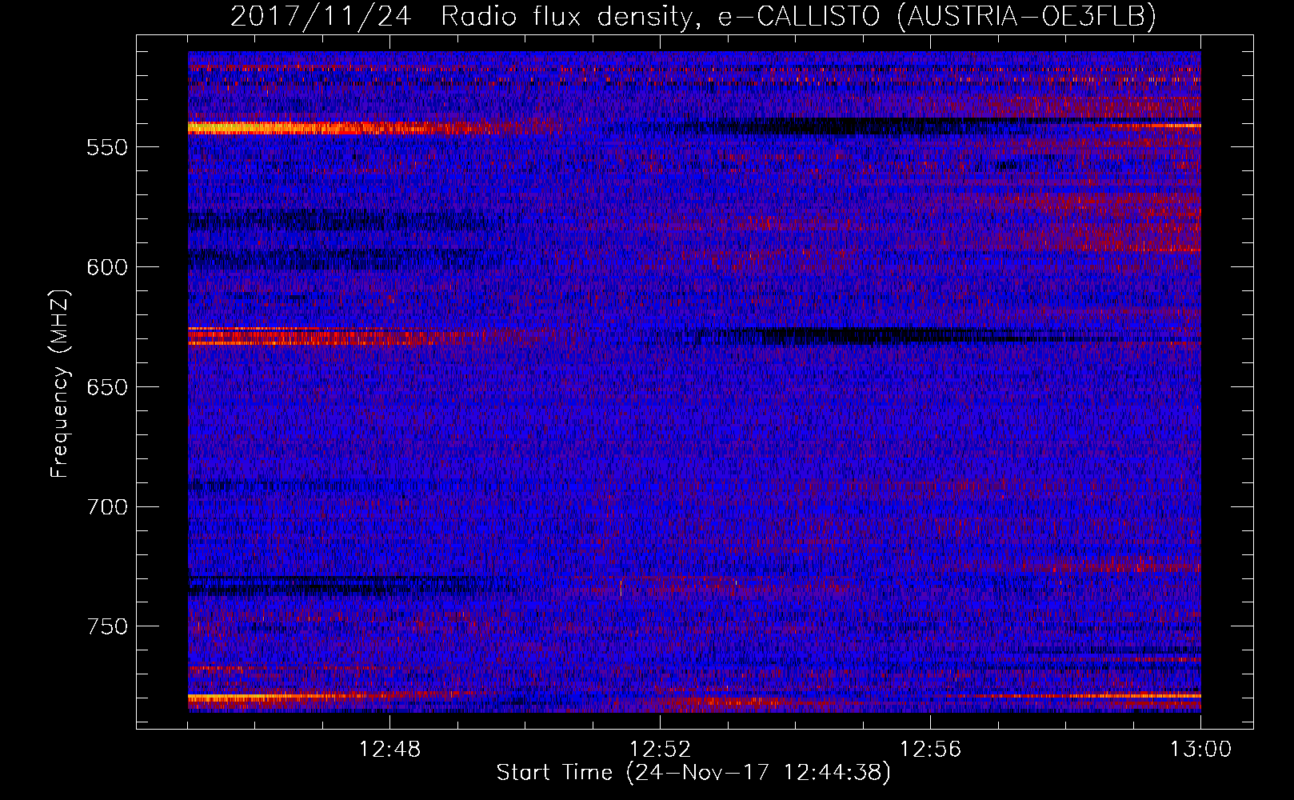The image size is (1294, 800).
Task: Click the "Frequency (MHZ)" axis label
Action: [60, 383]
